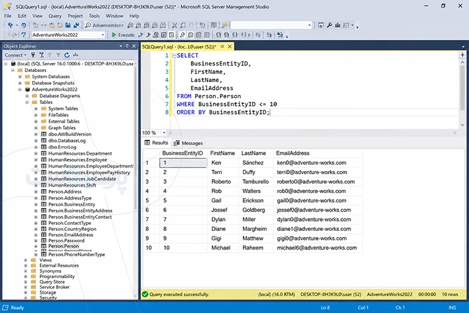Expand the Views folder node

click(25, 260)
